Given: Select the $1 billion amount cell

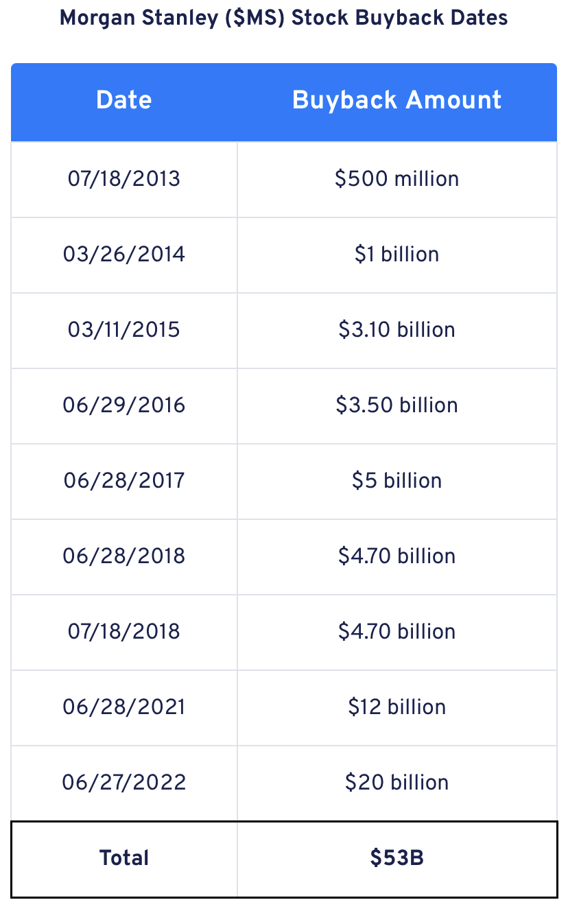Looking at the screenshot, I should click(x=397, y=254).
